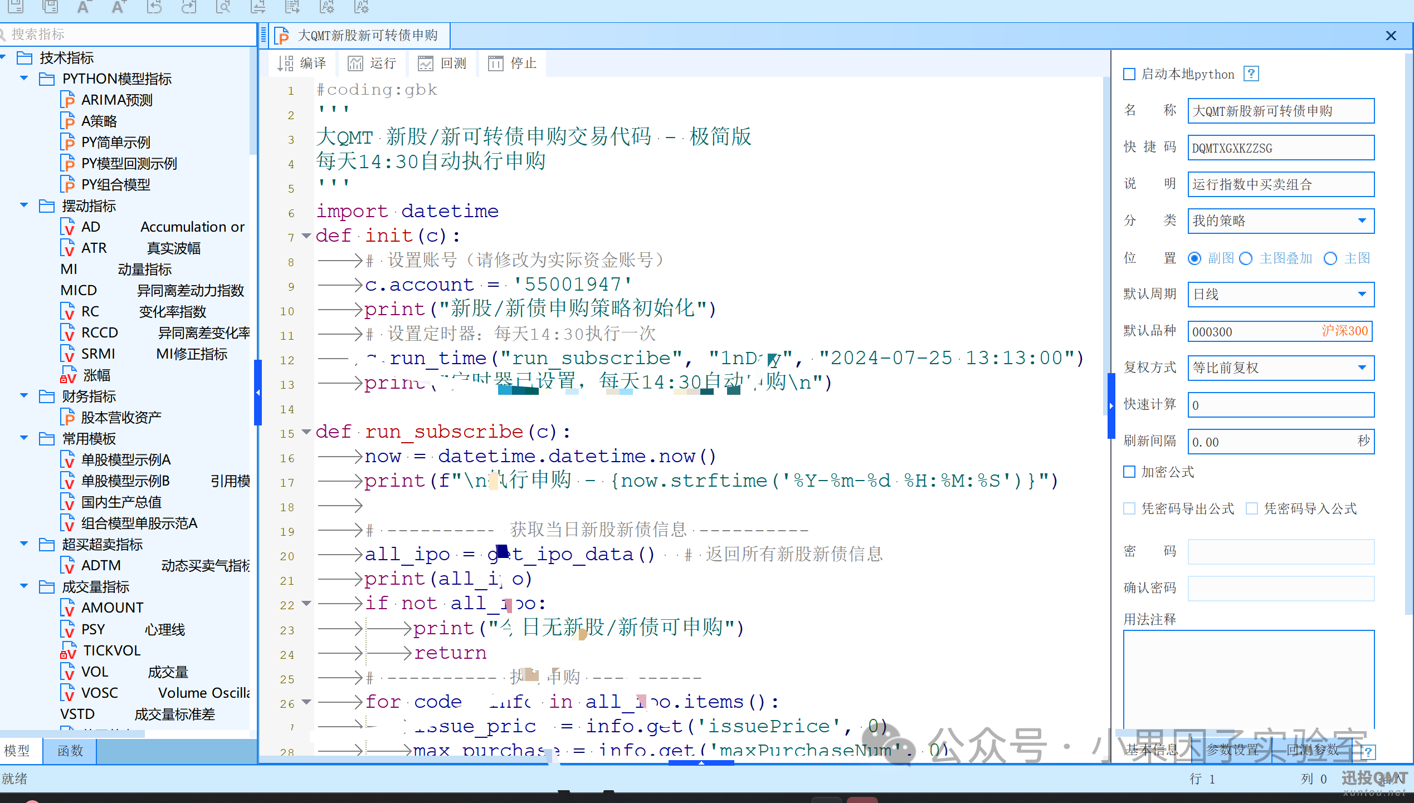Focus the 搜索指标 search box
The image size is (1414, 803).
129,35
